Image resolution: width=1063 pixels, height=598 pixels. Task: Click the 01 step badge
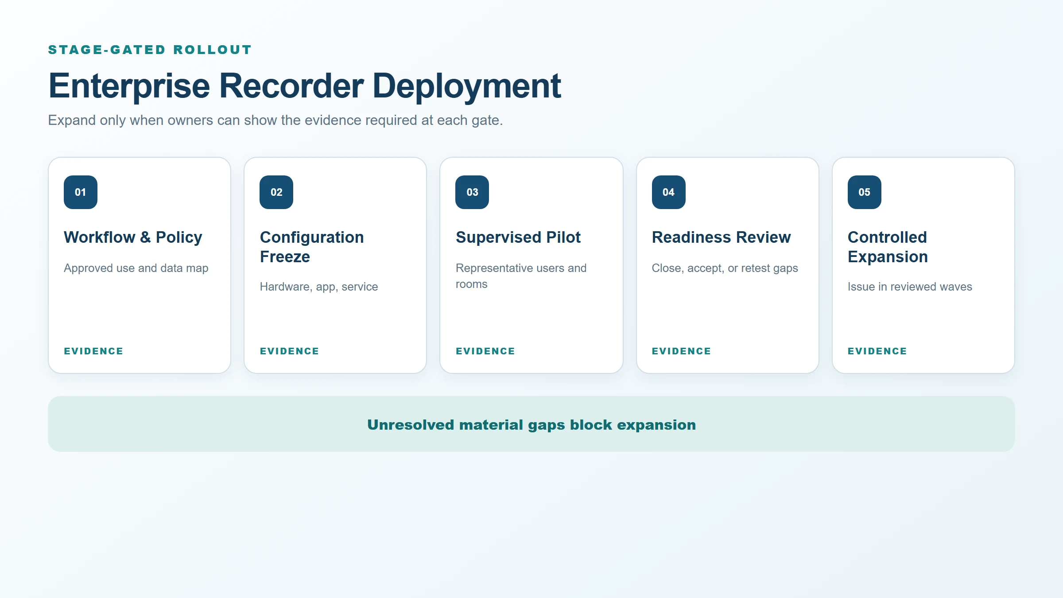[81, 192]
